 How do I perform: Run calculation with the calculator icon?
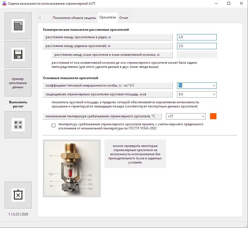click(18, 124)
